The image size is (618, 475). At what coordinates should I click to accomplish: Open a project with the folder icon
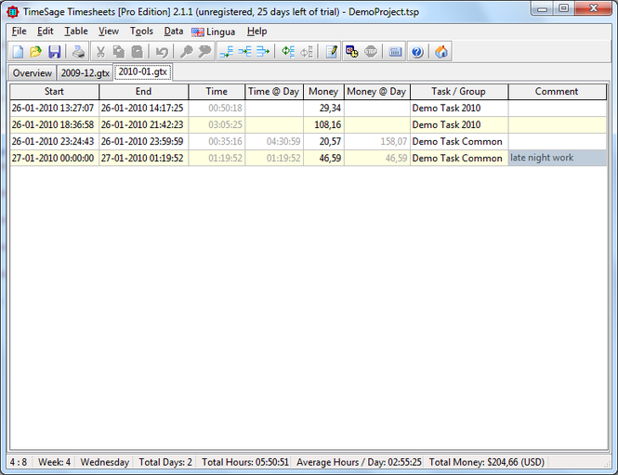click(x=35, y=52)
